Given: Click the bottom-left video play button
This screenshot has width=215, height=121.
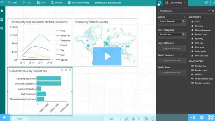Looking at the screenshot, I should (x=5, y=117).
